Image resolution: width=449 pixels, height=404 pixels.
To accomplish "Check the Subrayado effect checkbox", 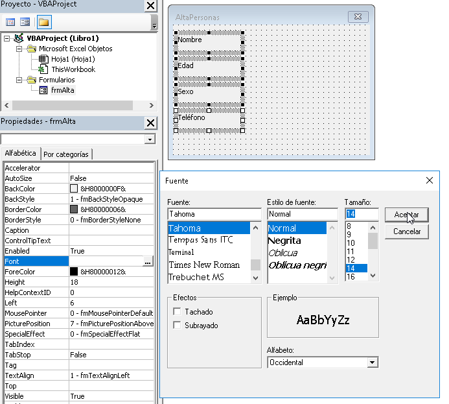I will click(x=178, y=325).
